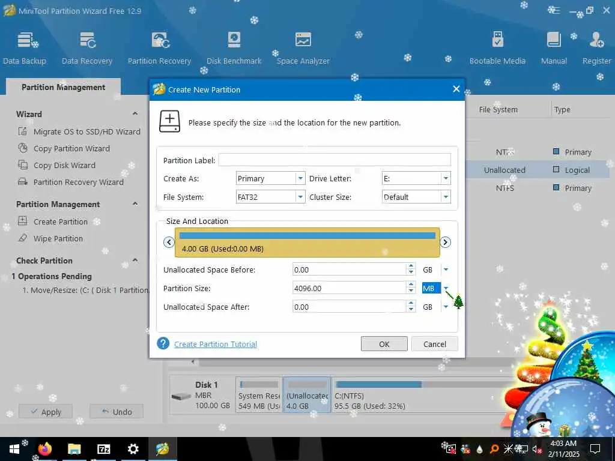Open the File System dropdown
Viewport: 615px width, 461px height.
[x=300, y=197]
